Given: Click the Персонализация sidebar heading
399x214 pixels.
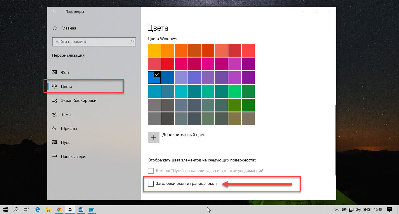Looking at the screenshot, I should 68,55.
